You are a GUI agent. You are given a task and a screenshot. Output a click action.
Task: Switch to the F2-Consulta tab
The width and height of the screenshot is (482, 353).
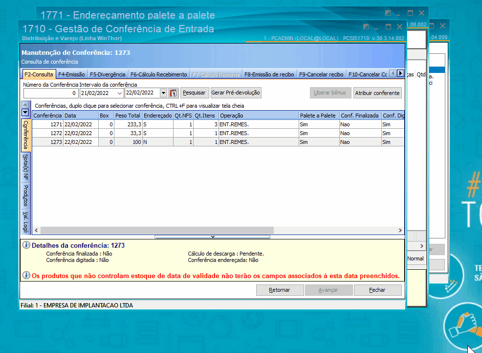pos(39,74)
